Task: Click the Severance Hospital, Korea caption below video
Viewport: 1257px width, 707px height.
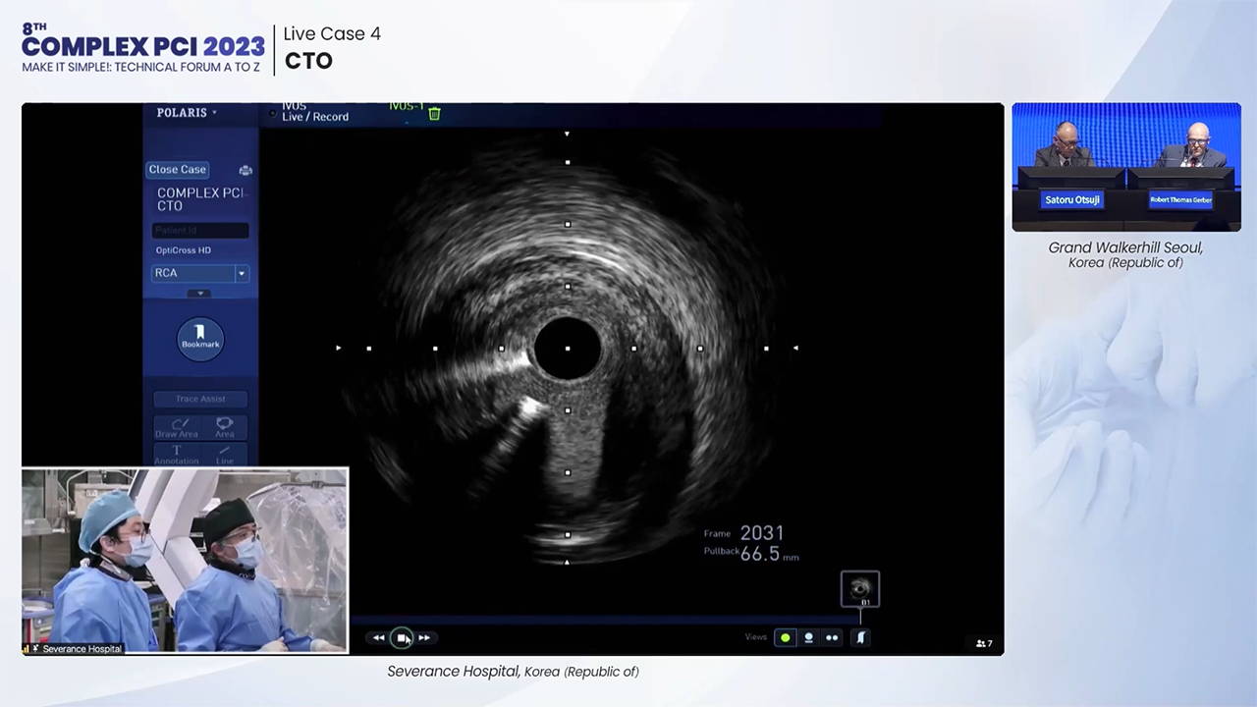Action: click(x=513, y=672)
